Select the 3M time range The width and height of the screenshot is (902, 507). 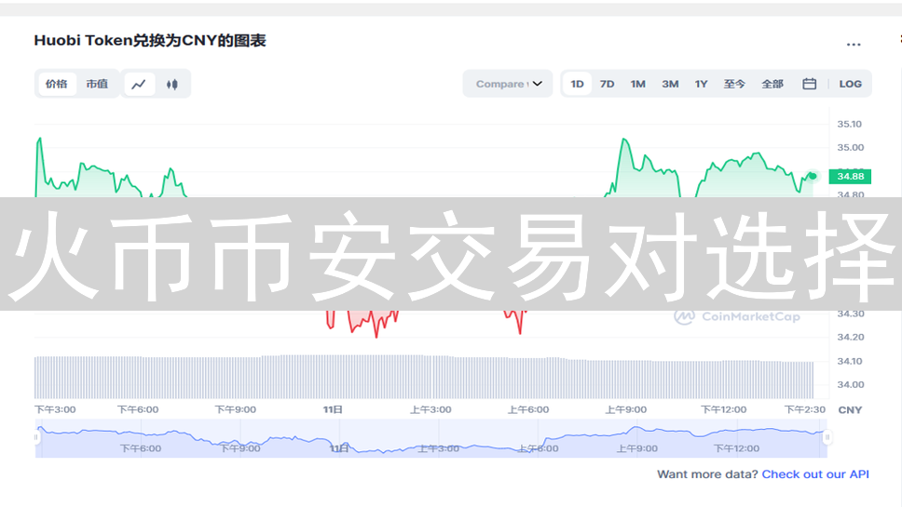pyautogui.click(x=670, y=84)
